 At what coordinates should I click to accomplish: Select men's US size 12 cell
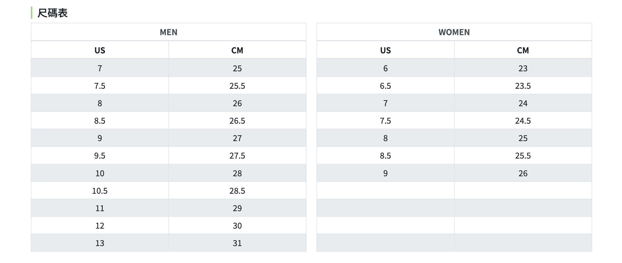pyautogui.click(x=100, y=226)
